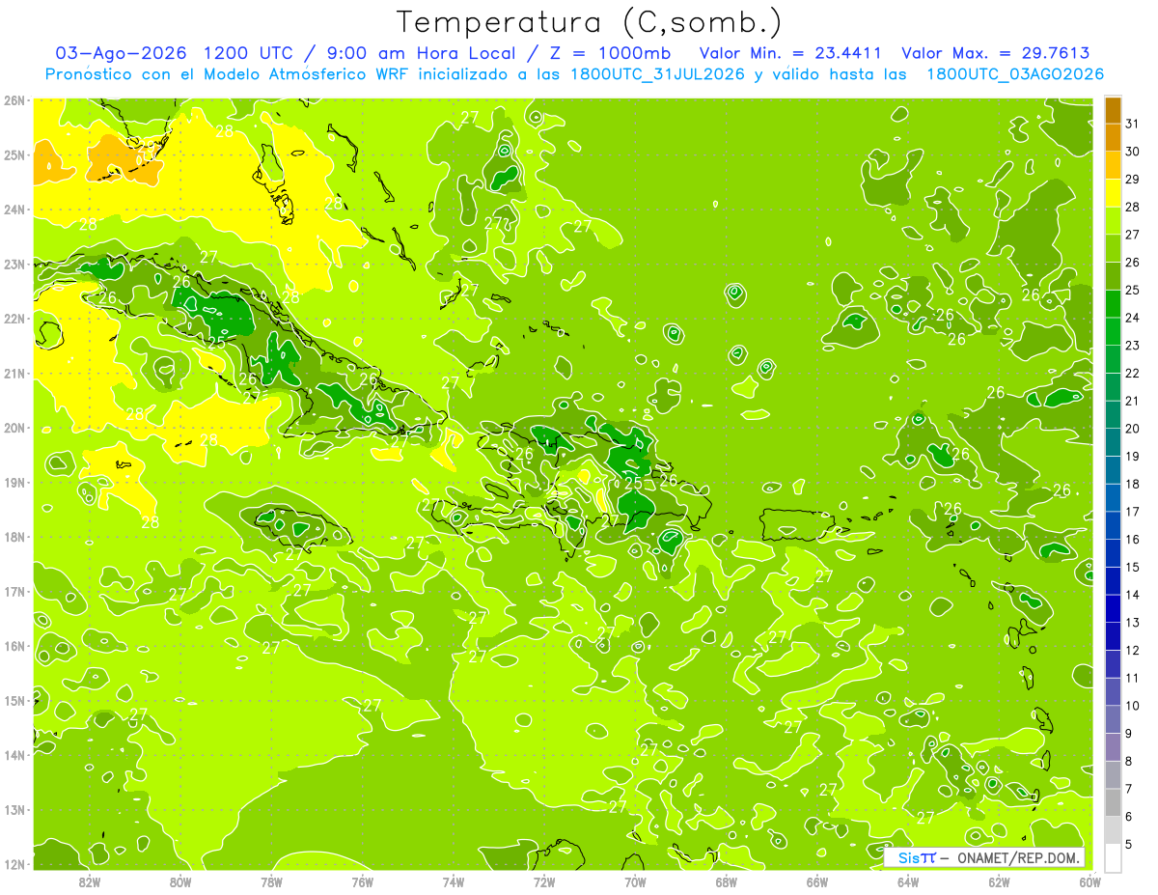Click the blue swatch between 15 and 16
The image size is (1158, 895).
pyautogui.click(x=1113, y=553)
